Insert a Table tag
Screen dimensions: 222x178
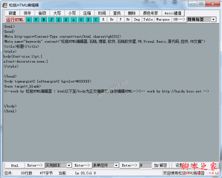(x=148, y=19)
